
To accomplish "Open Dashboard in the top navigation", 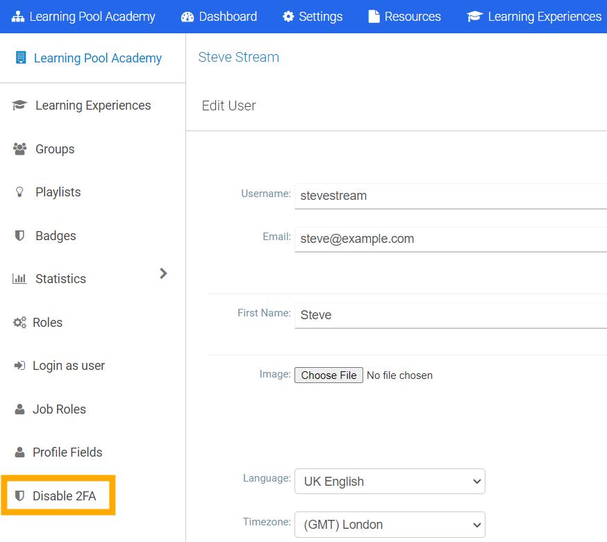I will pos(219,17).
